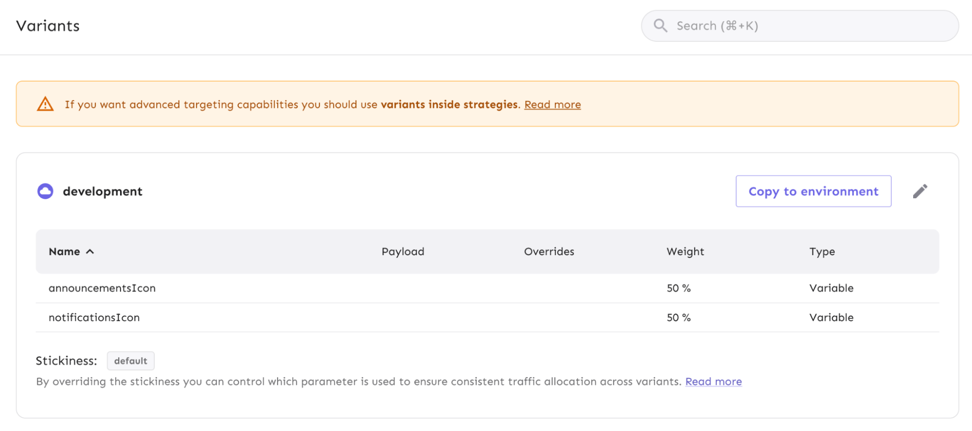Viewport: 972px width, 431px height.
Task: Click the Payload column header
Action: (x=403, y=252)
